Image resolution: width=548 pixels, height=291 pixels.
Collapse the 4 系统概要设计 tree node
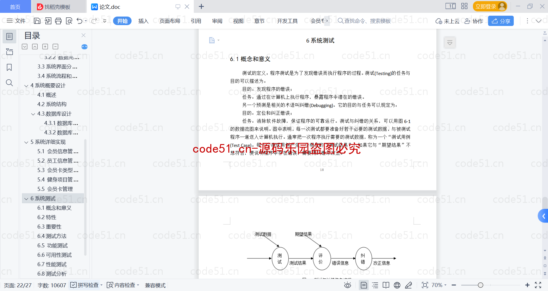pyautogui.click(x=26, y=86)
